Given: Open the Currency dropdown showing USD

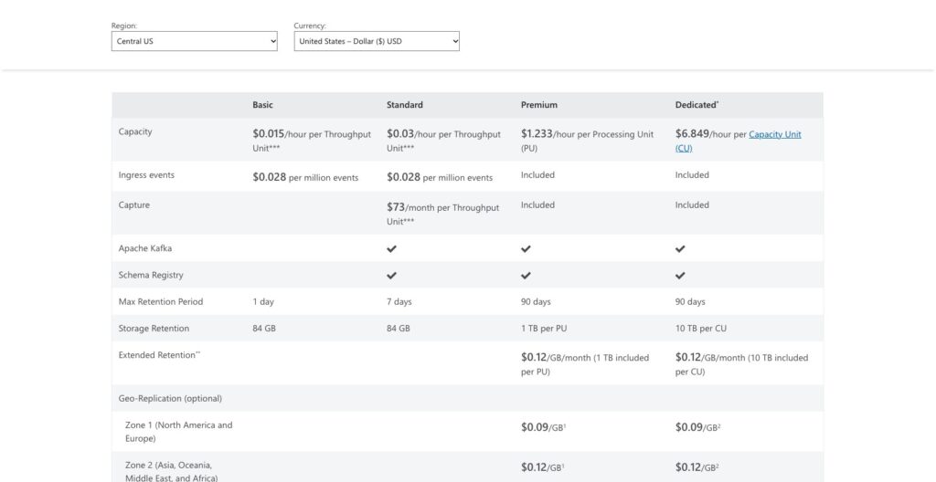Looking at the screenshot, I should click(377, 41).
